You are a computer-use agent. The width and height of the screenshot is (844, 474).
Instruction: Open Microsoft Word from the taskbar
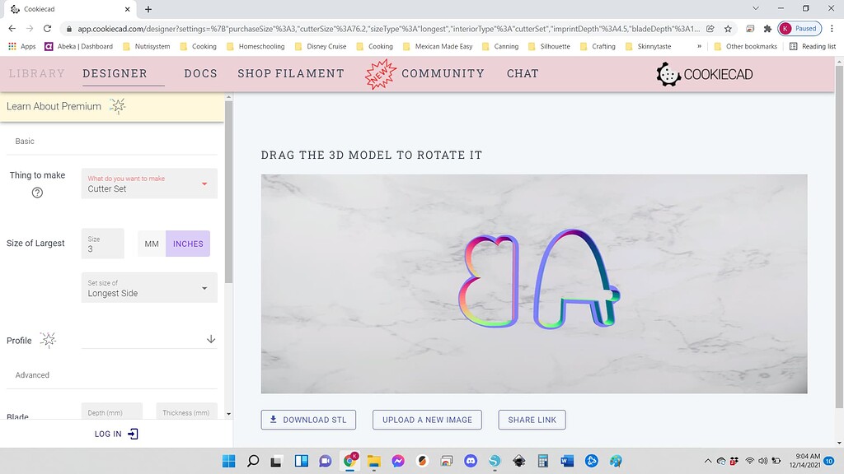pos(567,461)
